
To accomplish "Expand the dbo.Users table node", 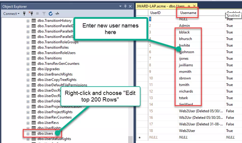I will coord(28,133).
